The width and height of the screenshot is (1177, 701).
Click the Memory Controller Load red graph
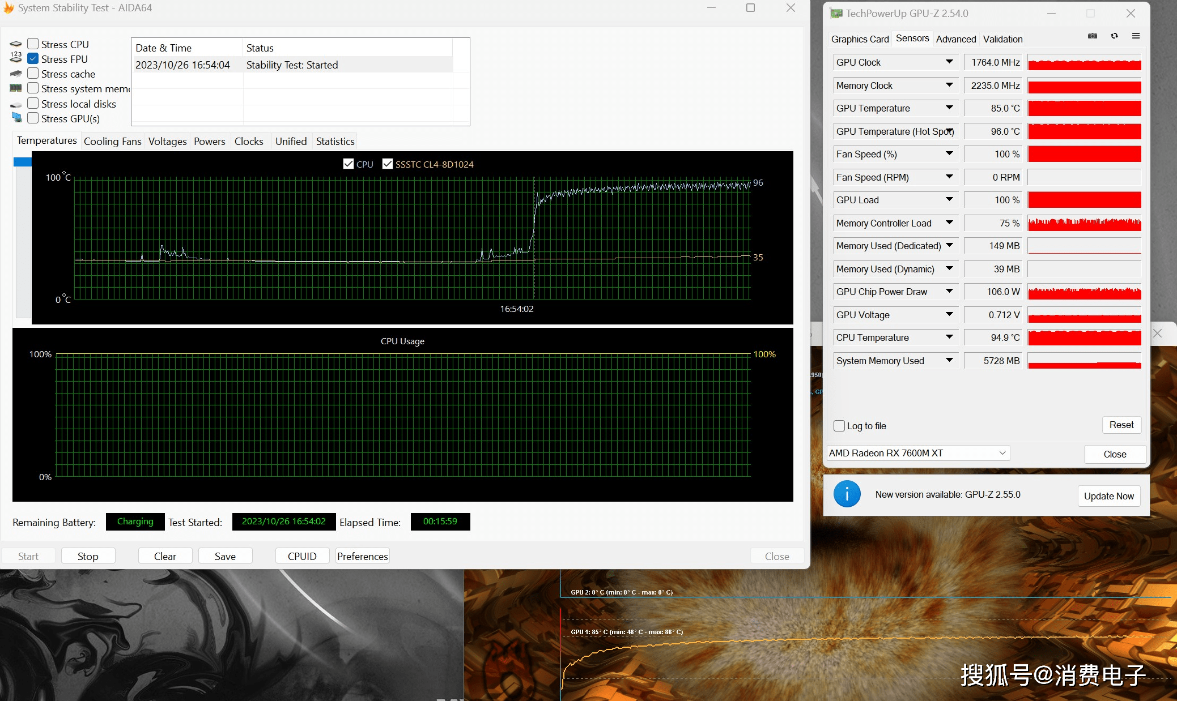point(1084,223)
